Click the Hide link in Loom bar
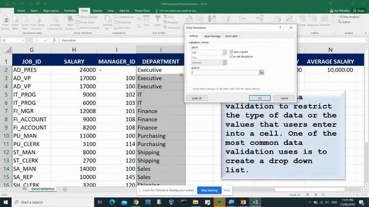The width and height of the screenshot is (369, 207). coord(227,190)
